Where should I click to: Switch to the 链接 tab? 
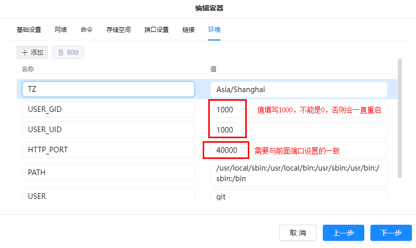pyautogui.click(x=188, y=30)
